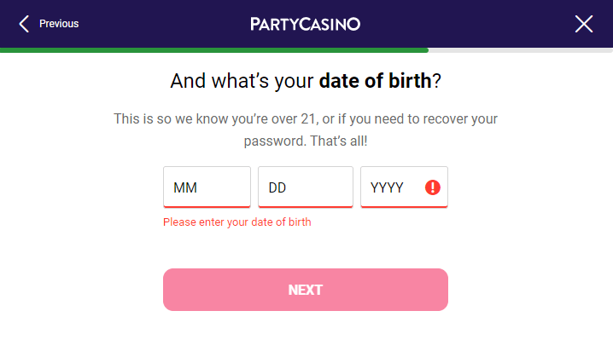
Task: Submit with the pink NEXT button
Action: pyautogui.click(x=306, y=290)
